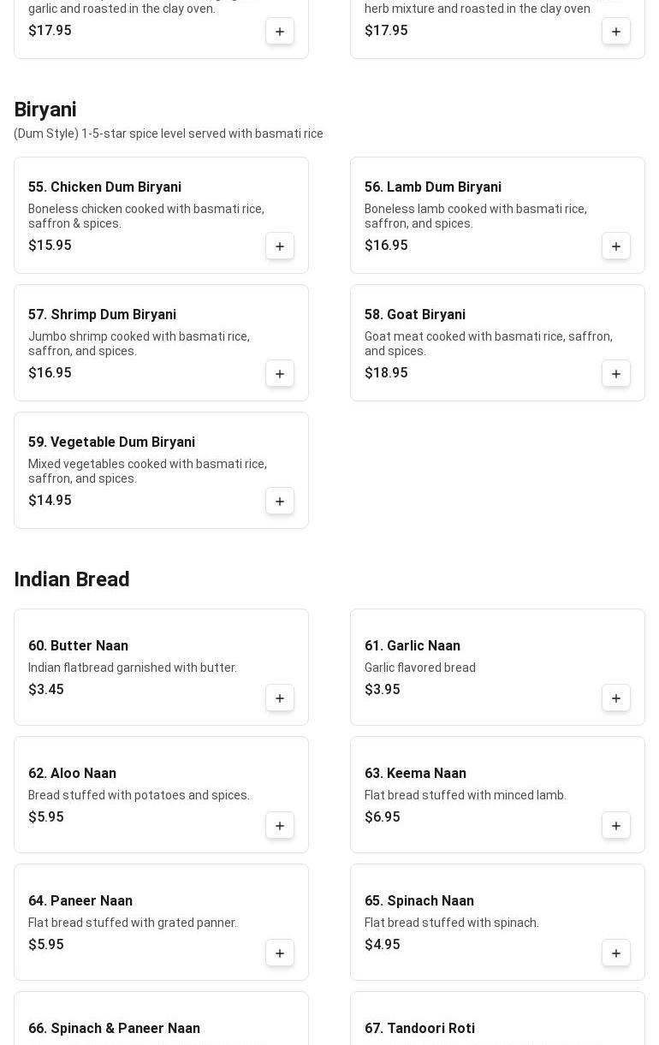The height and width of the screenshot is (1045, 659).
Task: Click the 66. Spinach & Paneer Naan title
Action: pos(114,1029)
